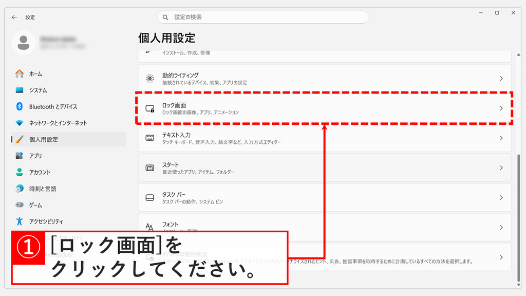Open システム settings category
526x296 pixels.
tap(68, 90)
